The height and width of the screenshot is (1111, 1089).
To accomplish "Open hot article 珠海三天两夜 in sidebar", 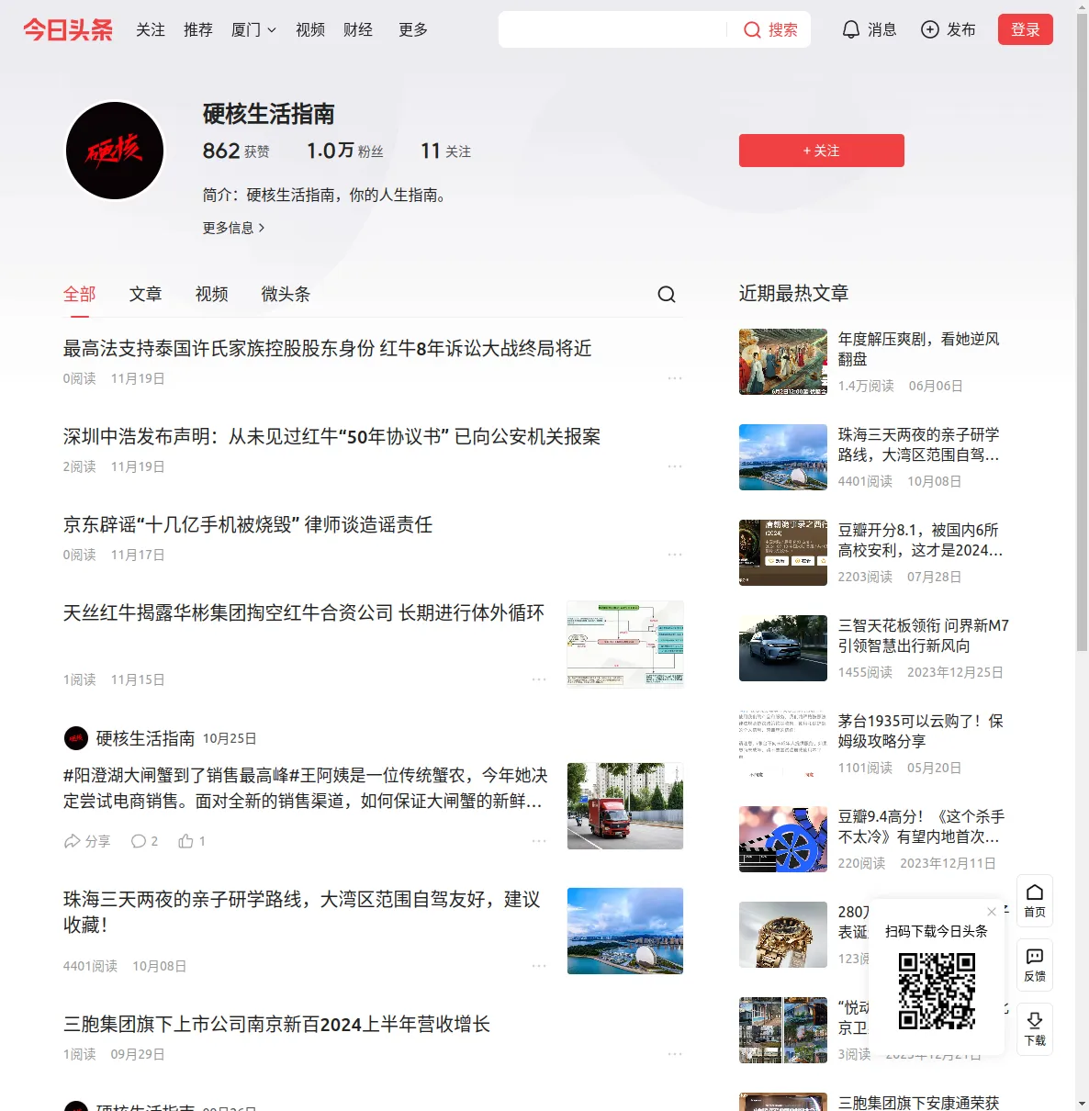I will click(x=919, y=444).
